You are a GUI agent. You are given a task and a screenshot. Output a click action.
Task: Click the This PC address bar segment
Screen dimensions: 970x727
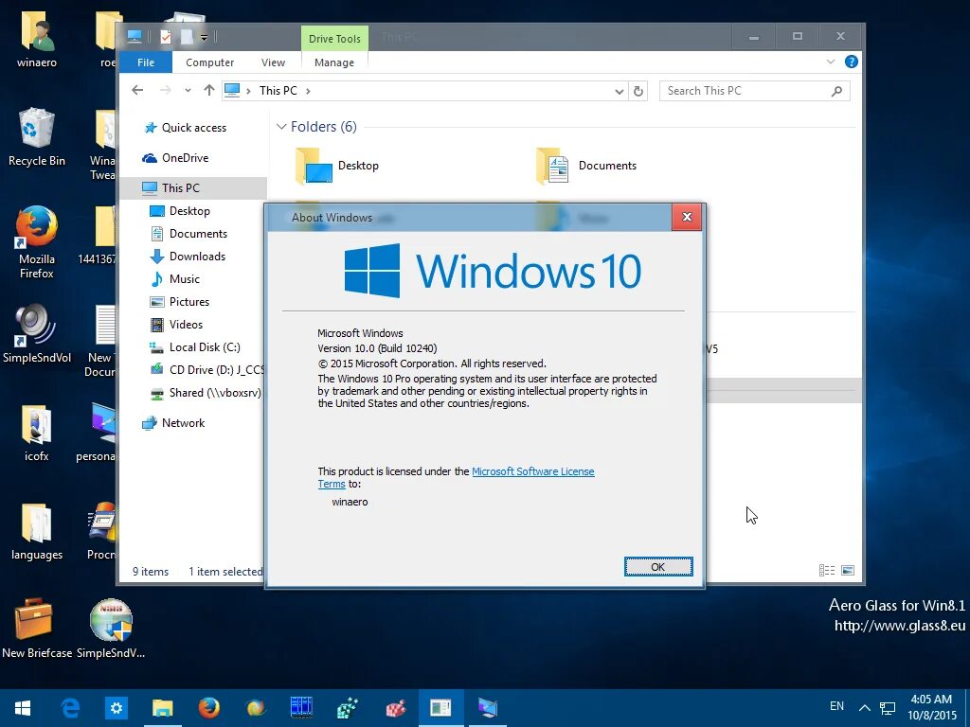click(278, 91)
